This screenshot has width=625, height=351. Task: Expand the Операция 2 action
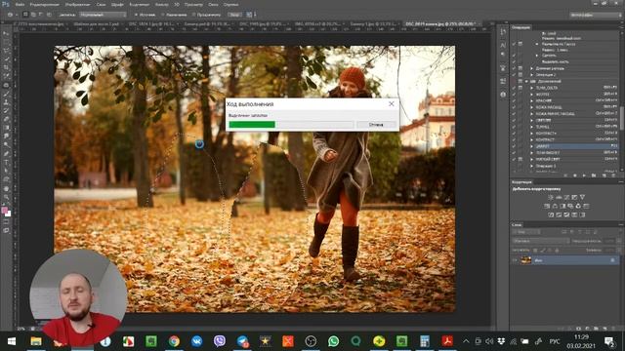click(x=531, y=75)
